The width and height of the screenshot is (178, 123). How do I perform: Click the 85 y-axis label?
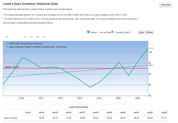(150, 85)
